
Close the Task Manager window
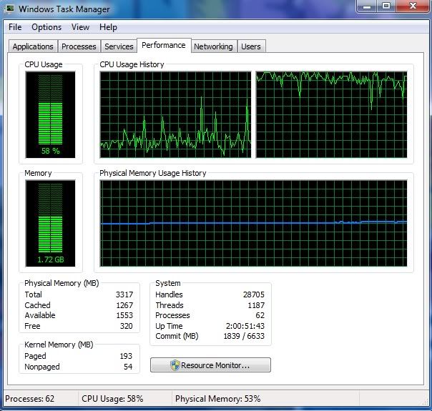413,6
